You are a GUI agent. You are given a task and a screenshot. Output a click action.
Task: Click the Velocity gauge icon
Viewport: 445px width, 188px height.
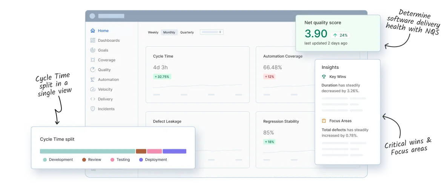(93, 89)
